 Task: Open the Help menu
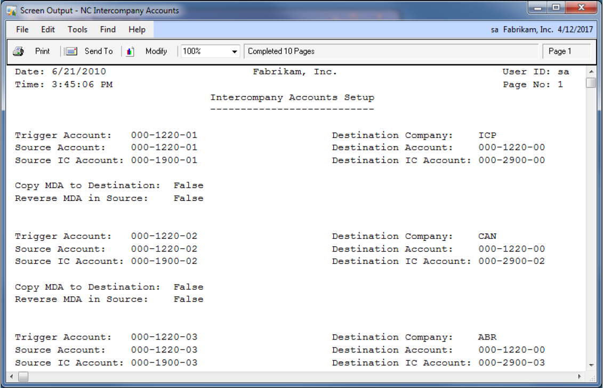coord(137,30)
